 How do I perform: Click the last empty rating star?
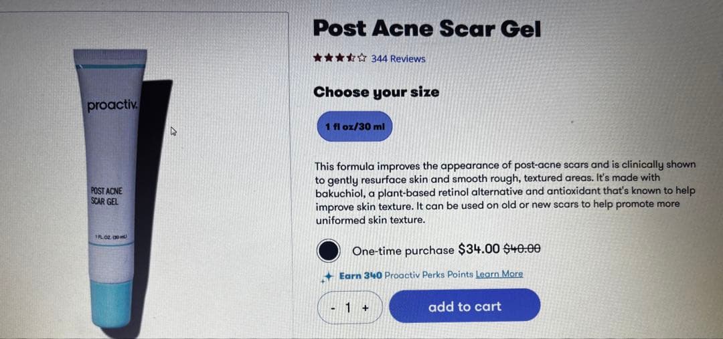pos(362,58)
